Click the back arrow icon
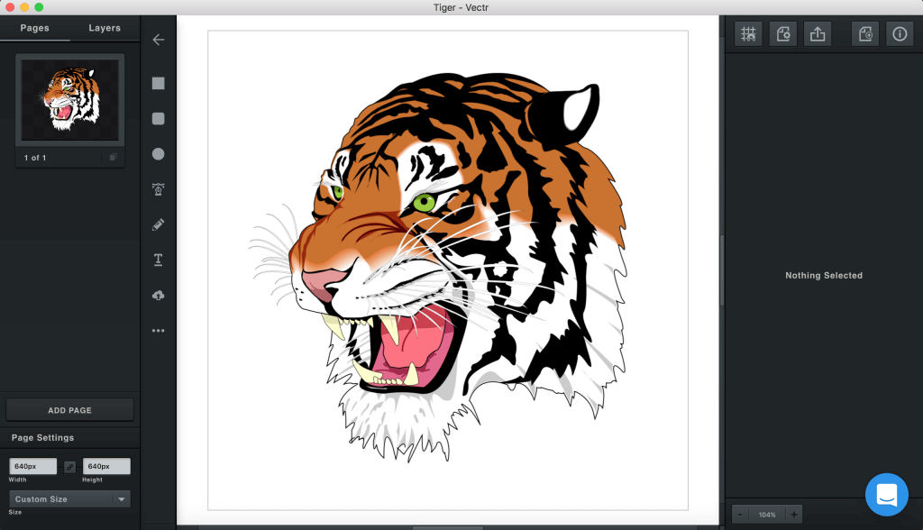Image resolution: width=923 pixels, height=530 pixels. 159,40
